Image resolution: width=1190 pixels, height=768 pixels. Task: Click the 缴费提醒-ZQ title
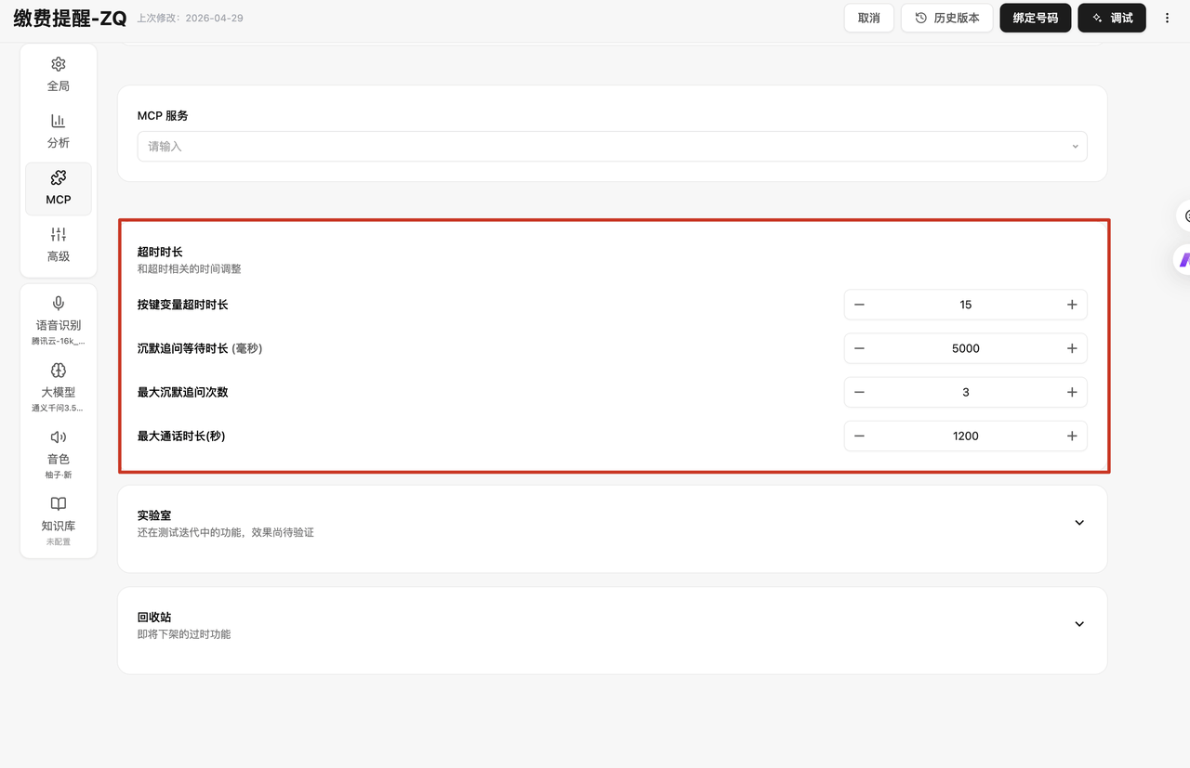(x=70, y=18)
